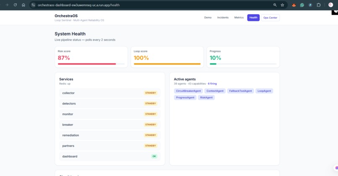Screen dimensions: 338x176
Task: Select the collector service row
Action: pos(110,93)
